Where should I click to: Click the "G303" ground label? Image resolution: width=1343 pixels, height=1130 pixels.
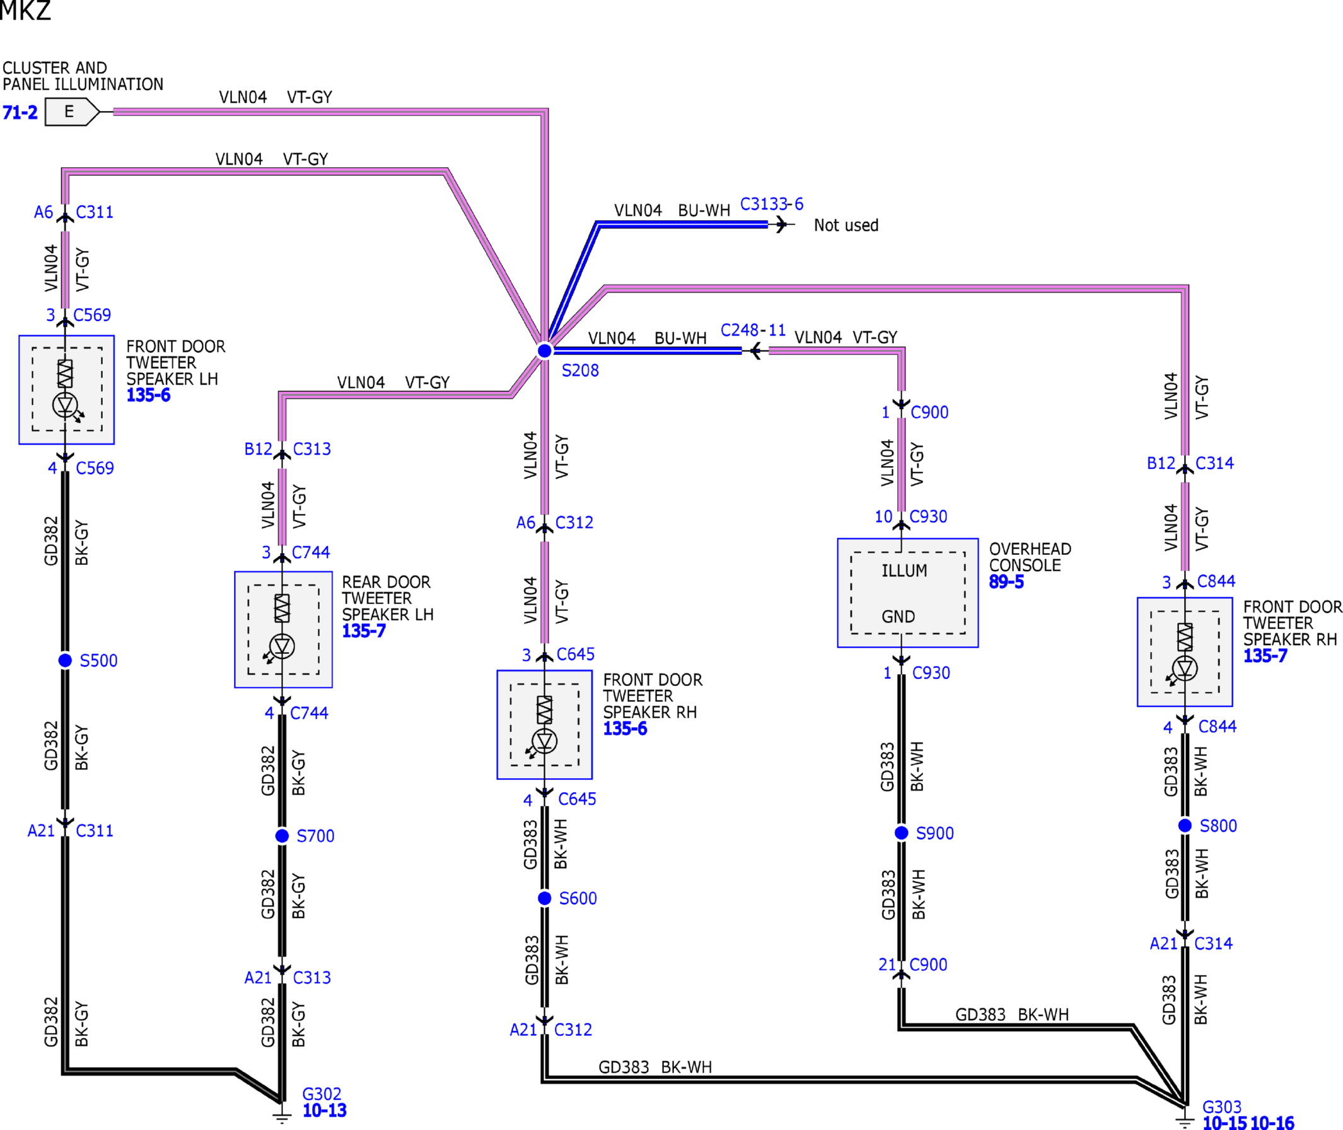pyautogui.click(x=1222, y=1107)
